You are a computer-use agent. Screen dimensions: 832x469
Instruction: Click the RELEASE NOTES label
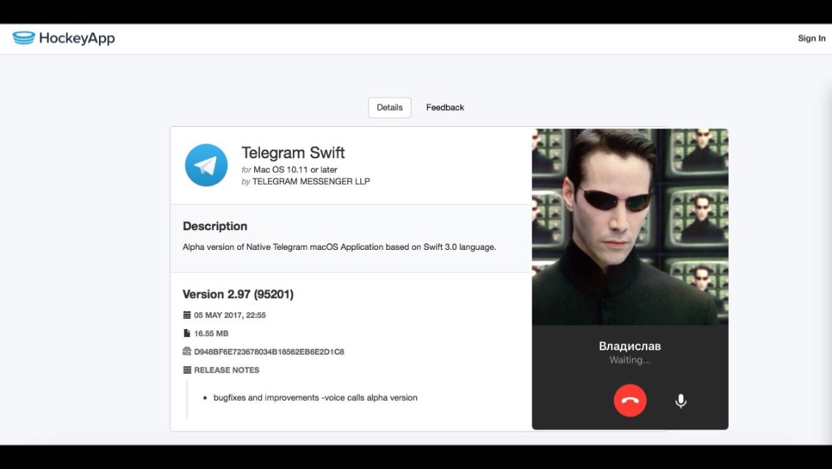pos(226,370)
